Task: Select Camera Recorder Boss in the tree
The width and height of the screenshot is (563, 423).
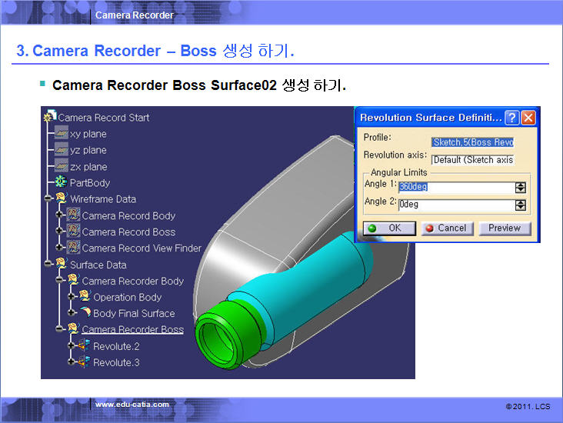Action: pyautogui.click(x=132, y=330)
